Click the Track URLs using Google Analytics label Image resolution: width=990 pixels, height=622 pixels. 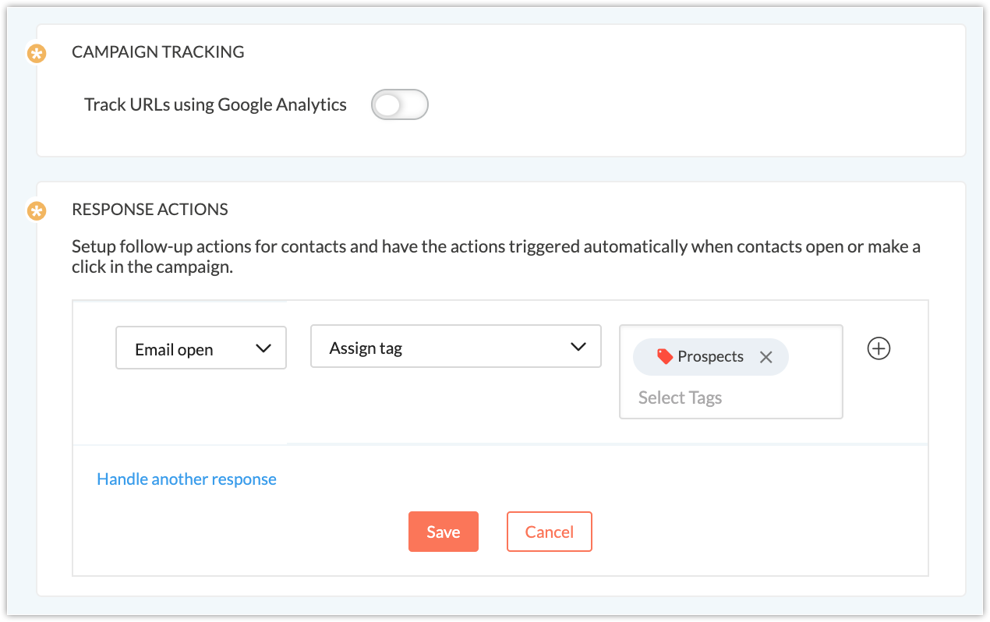coord(215,104)
